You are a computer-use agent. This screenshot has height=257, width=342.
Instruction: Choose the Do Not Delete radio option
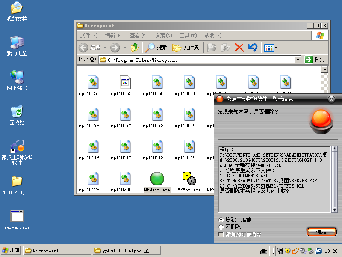[x=221, y=227]
